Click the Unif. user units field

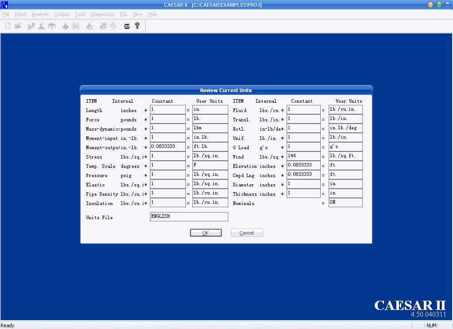click(x=346, y=137)
